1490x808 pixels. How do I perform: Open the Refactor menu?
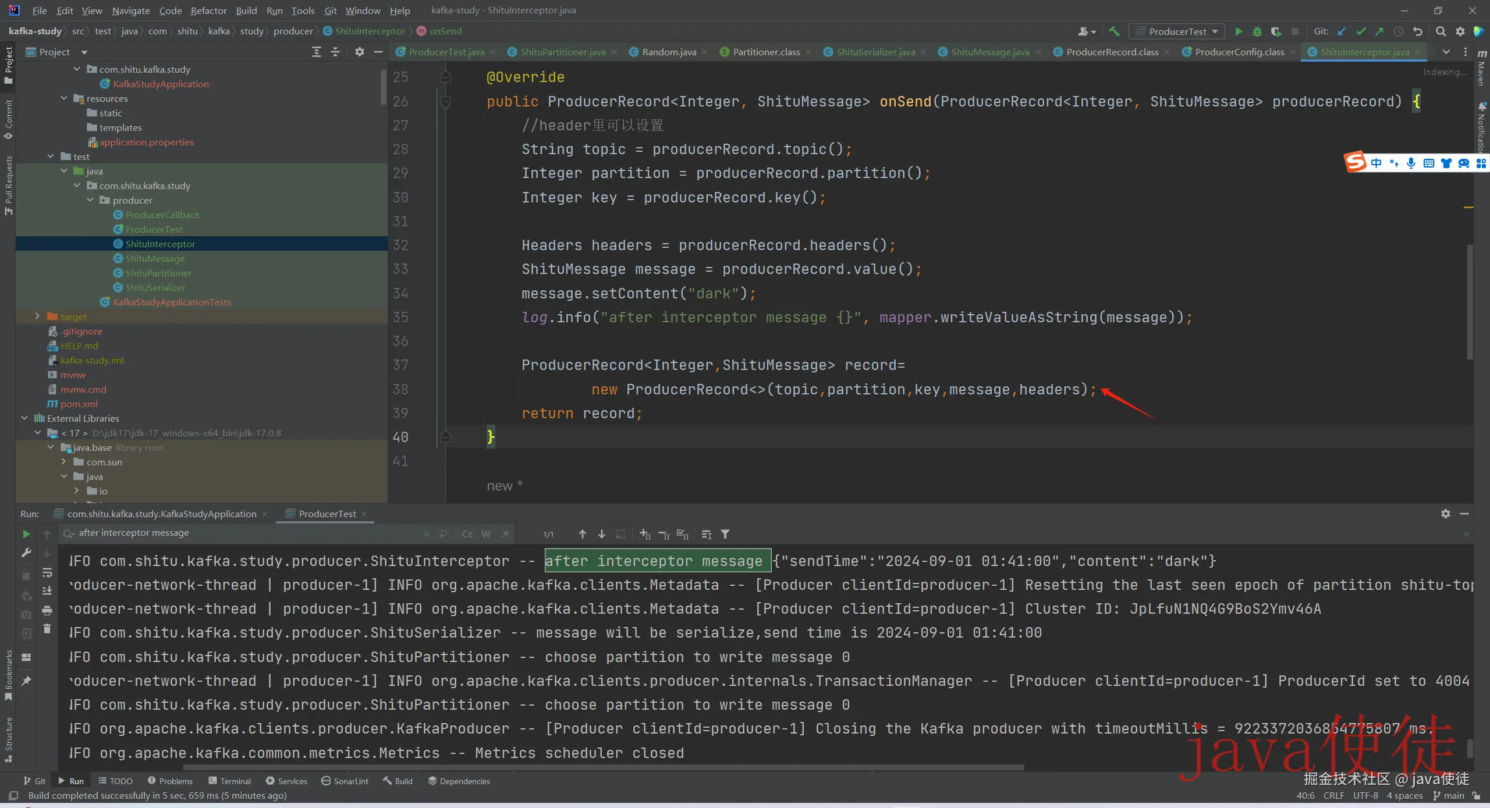(208, 10)
